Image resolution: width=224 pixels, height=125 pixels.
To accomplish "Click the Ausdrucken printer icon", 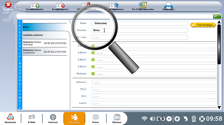I will tap(169, 5).
